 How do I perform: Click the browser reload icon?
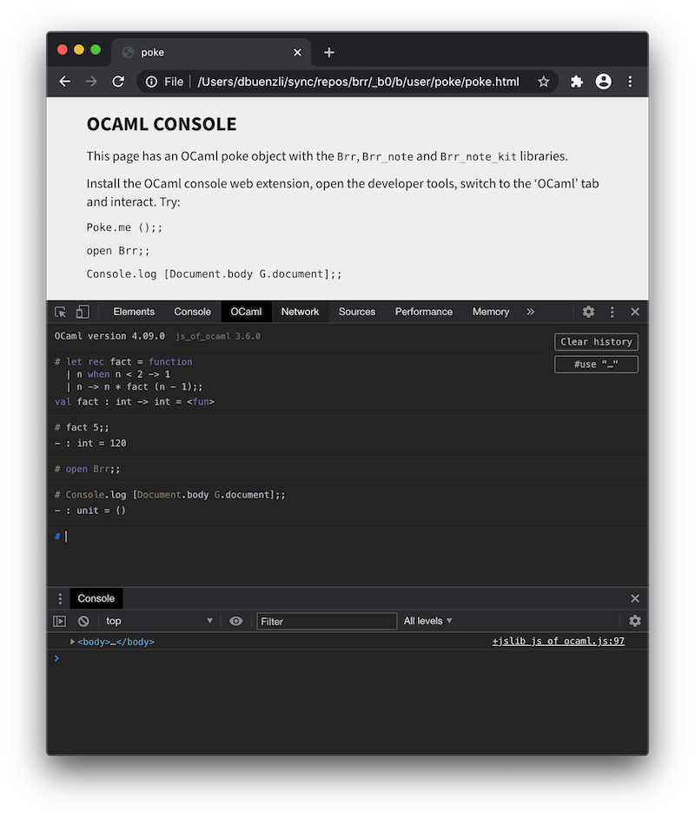click(118, 82)
